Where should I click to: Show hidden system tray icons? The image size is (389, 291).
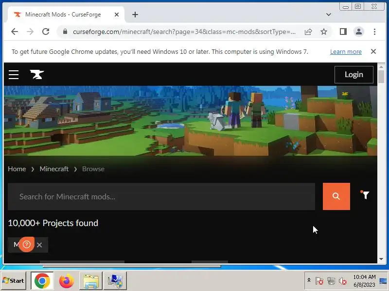tap(309, 280)
